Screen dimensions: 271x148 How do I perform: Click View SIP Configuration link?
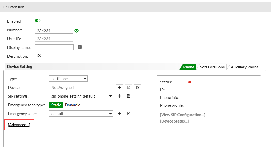182,115
